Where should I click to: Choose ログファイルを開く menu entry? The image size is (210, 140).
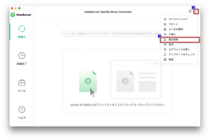tap(179, 49)
